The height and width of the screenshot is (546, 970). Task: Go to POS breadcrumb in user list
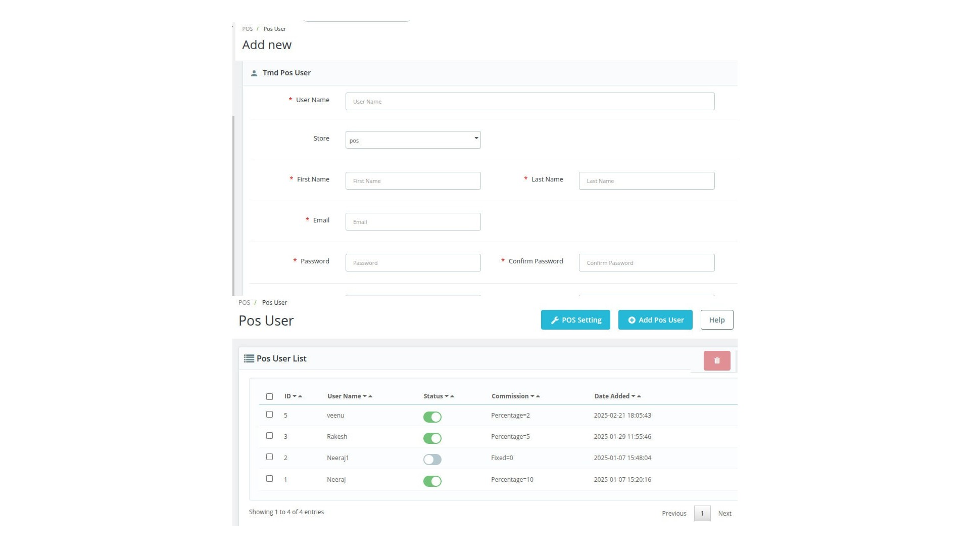[244, 303]
